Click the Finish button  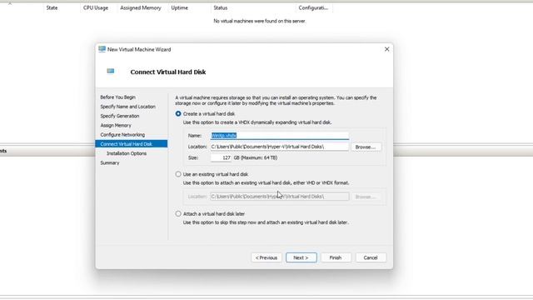click(336, 257)
